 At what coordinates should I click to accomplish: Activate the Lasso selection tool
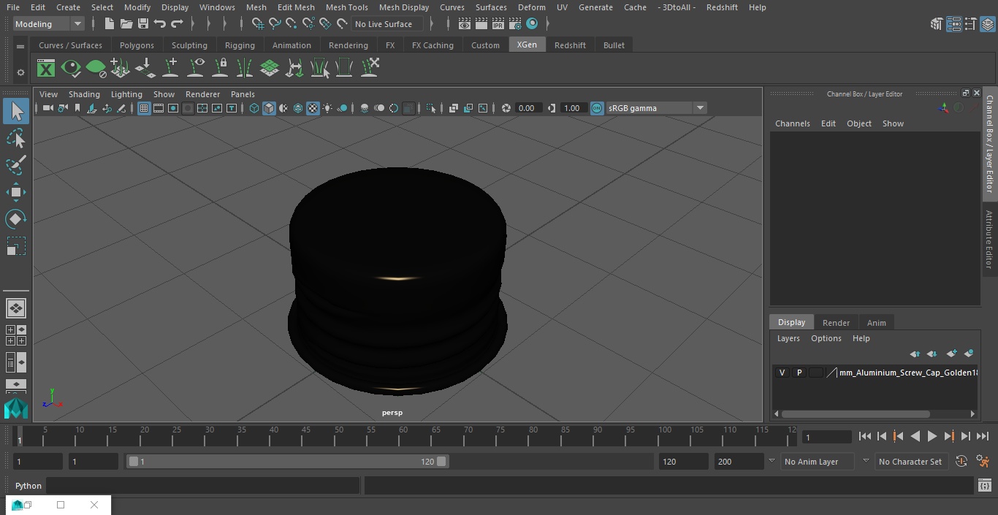click(x=16, y=139)
